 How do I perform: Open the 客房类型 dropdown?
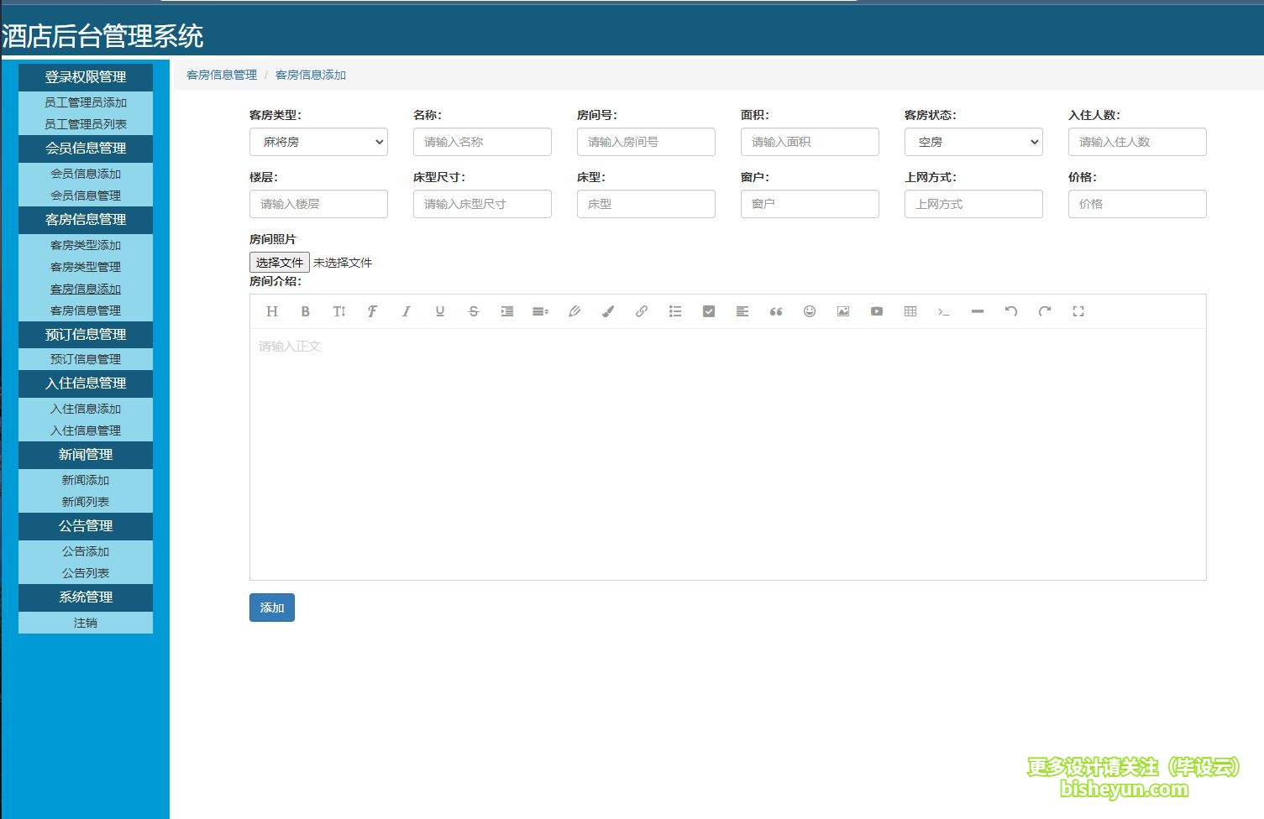point(318,142)
